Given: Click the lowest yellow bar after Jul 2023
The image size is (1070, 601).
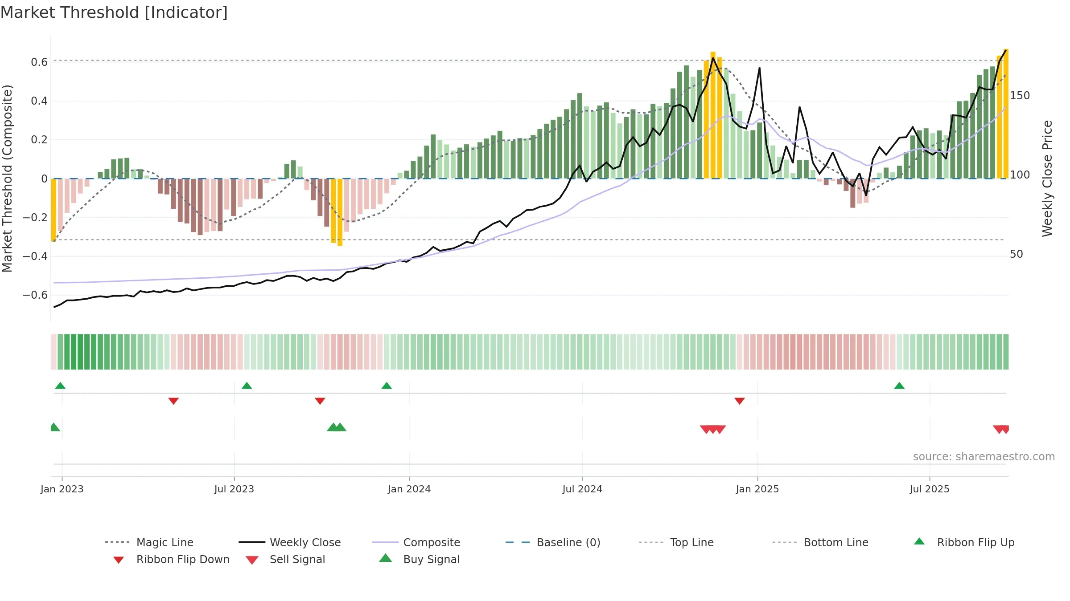Looking at the screenshot, I should (x=340, y=212).
